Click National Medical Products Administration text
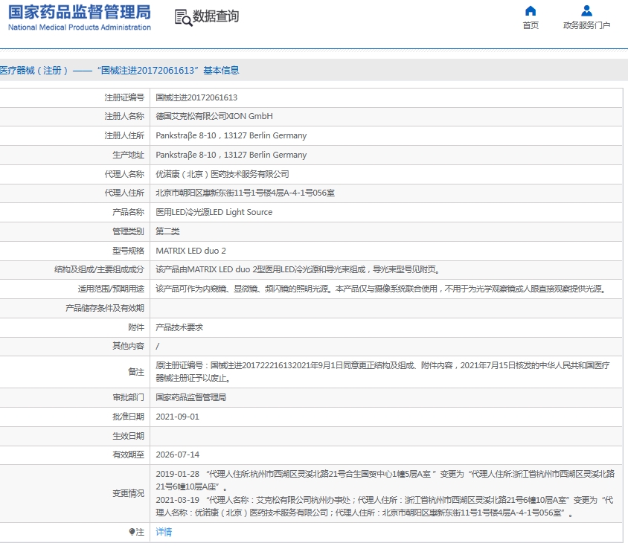 coord(80,28)
